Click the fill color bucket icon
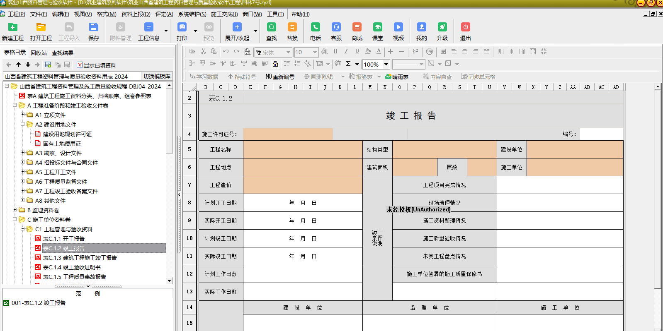This screenshot has width=663, height=331. (368, 52)
